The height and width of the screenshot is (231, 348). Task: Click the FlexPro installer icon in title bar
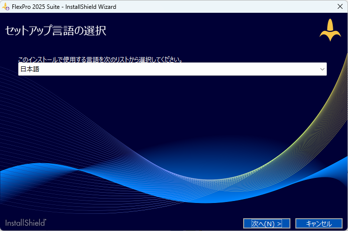point(6,7)
